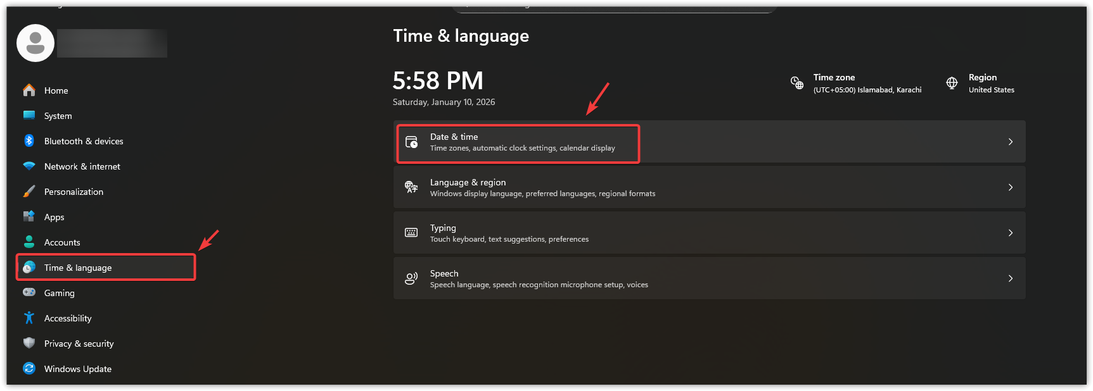Select Apps in the sidebar
The height and width of the screenshot is (391, 1093).
(54, 217)
